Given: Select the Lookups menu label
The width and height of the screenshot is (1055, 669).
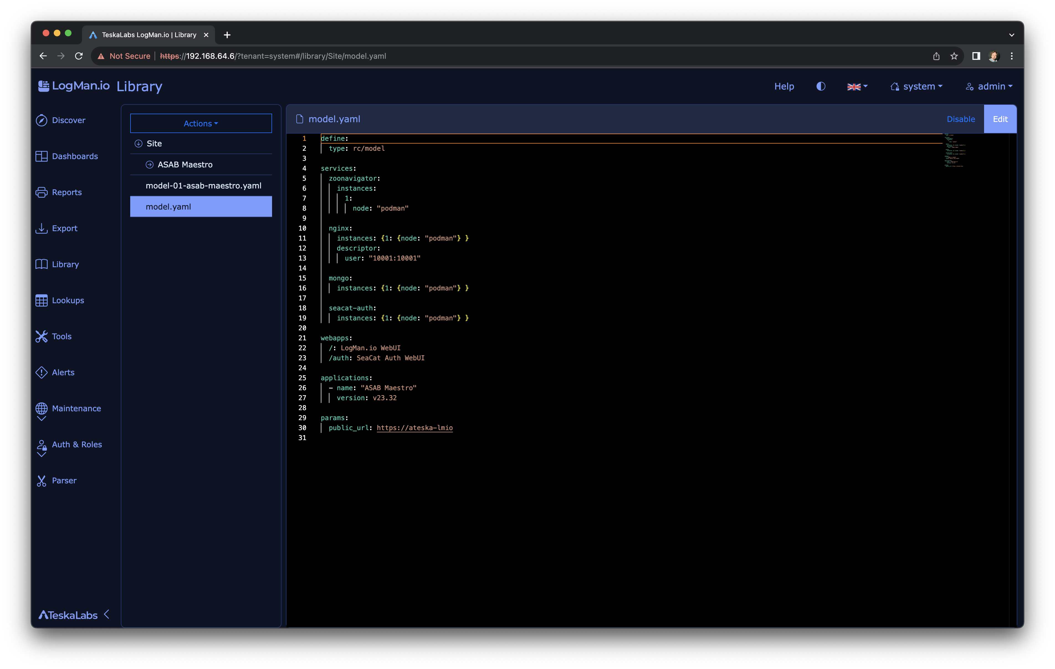Looking at the screenshot, I should click(68, 300).
